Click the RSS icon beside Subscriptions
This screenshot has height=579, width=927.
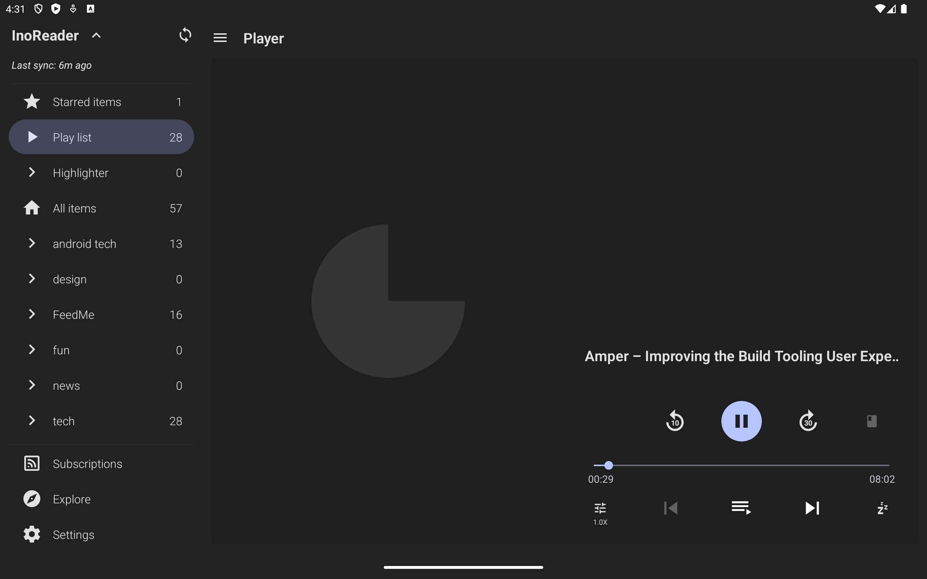tap(32, 463)
